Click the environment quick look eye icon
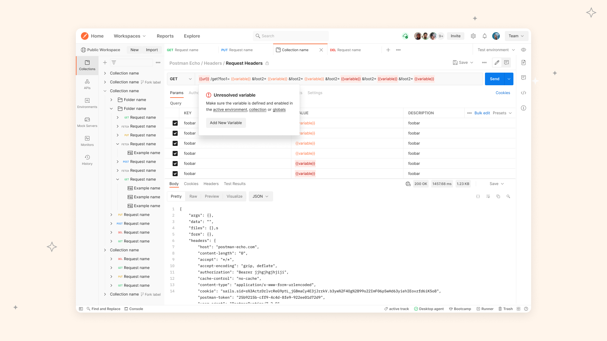 point(524,50)
